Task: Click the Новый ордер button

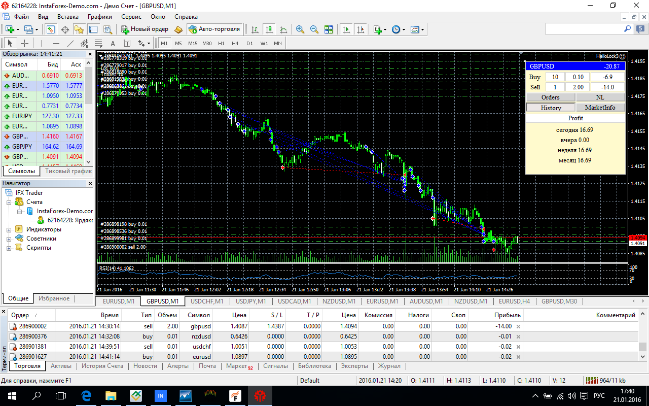Action: pyautogui.click(x=145, y=29)
